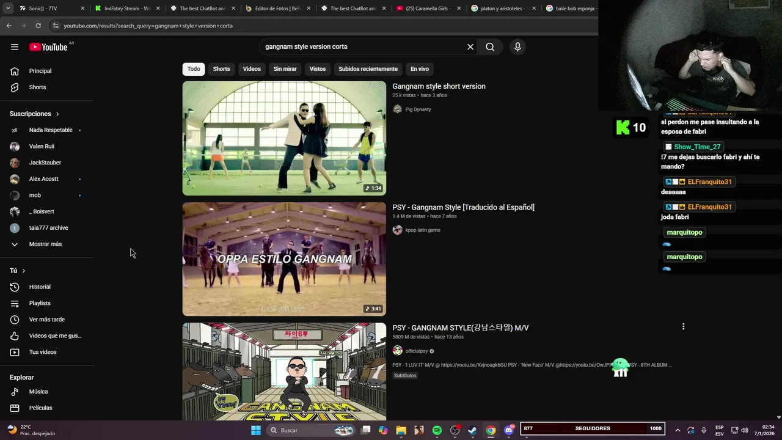Open PSY Gangnam Style Traducido al Español title
This screenshot has width=782, height=440.
click(x=463, y=208)
